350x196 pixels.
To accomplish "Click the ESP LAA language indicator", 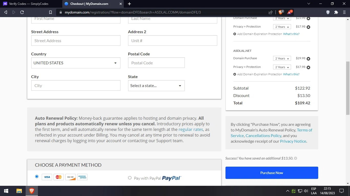I will point(314,191).
